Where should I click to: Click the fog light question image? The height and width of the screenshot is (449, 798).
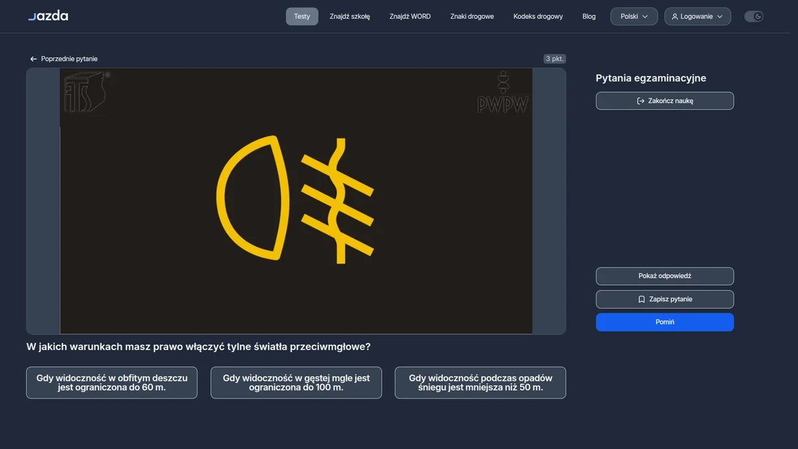296,201
